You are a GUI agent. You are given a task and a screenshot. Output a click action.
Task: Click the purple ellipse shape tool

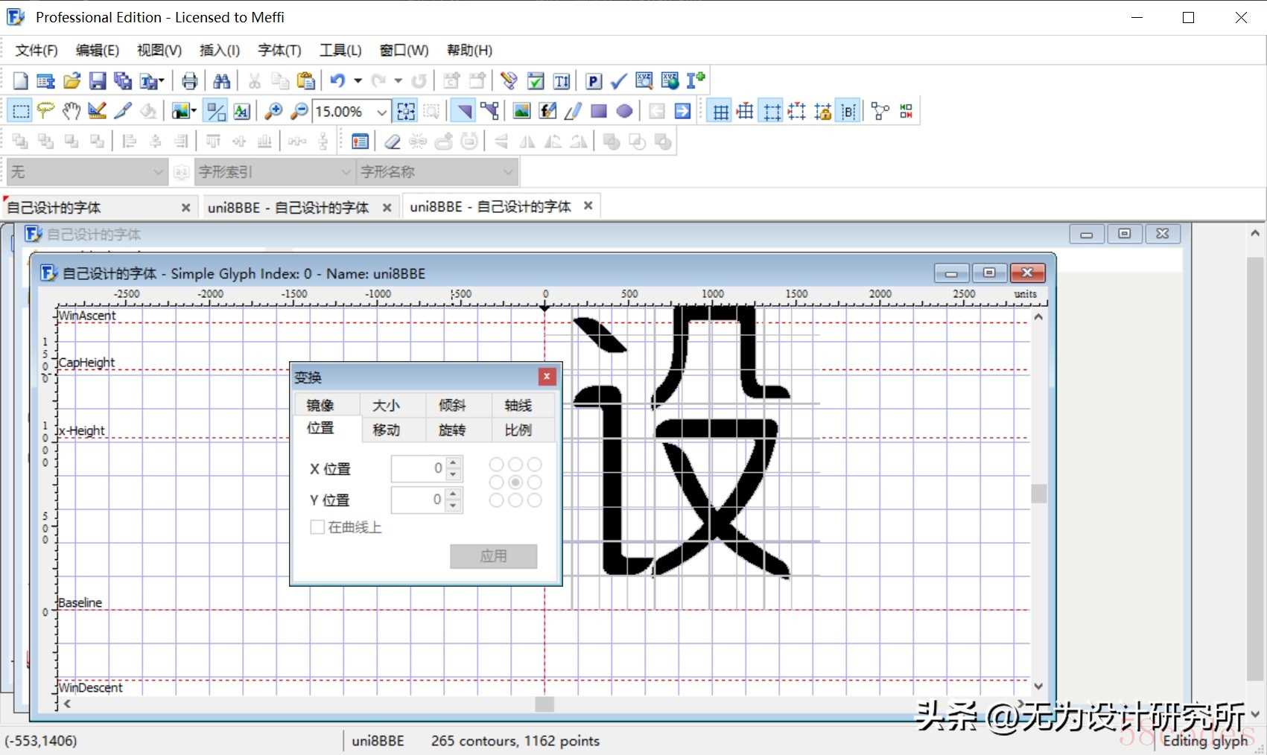tap(624, 111)
